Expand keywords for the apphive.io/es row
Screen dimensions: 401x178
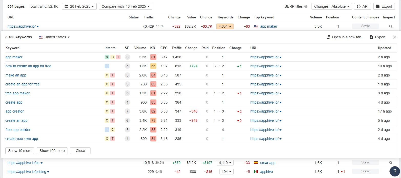225,163
